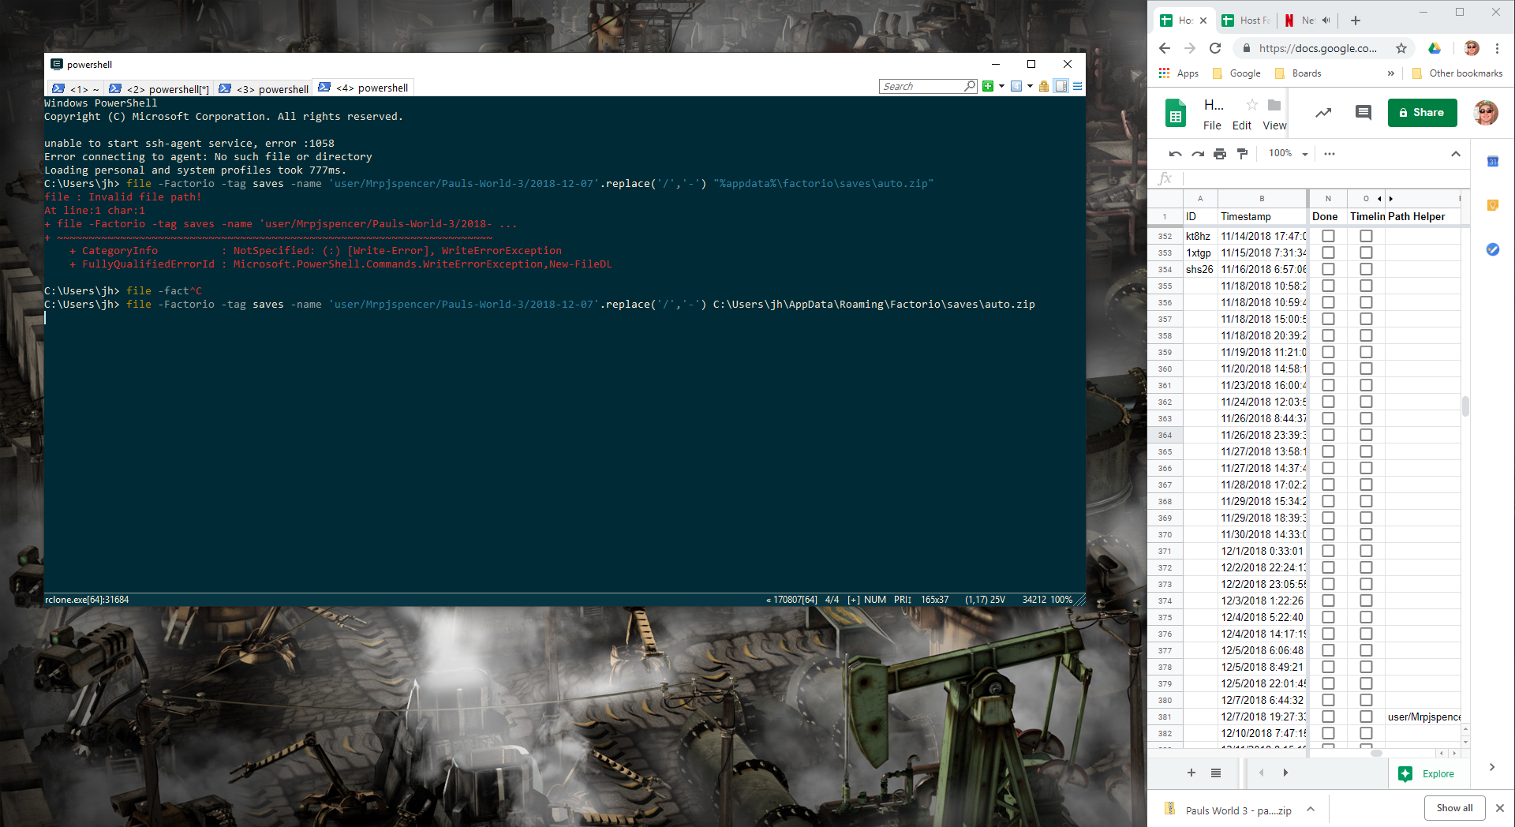
Task: Select the paint format roller icon
Action: (x=1243, y=154)
